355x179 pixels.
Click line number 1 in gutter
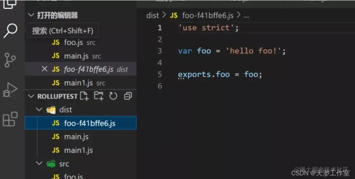pyautogui.click(x=160, y=28)
